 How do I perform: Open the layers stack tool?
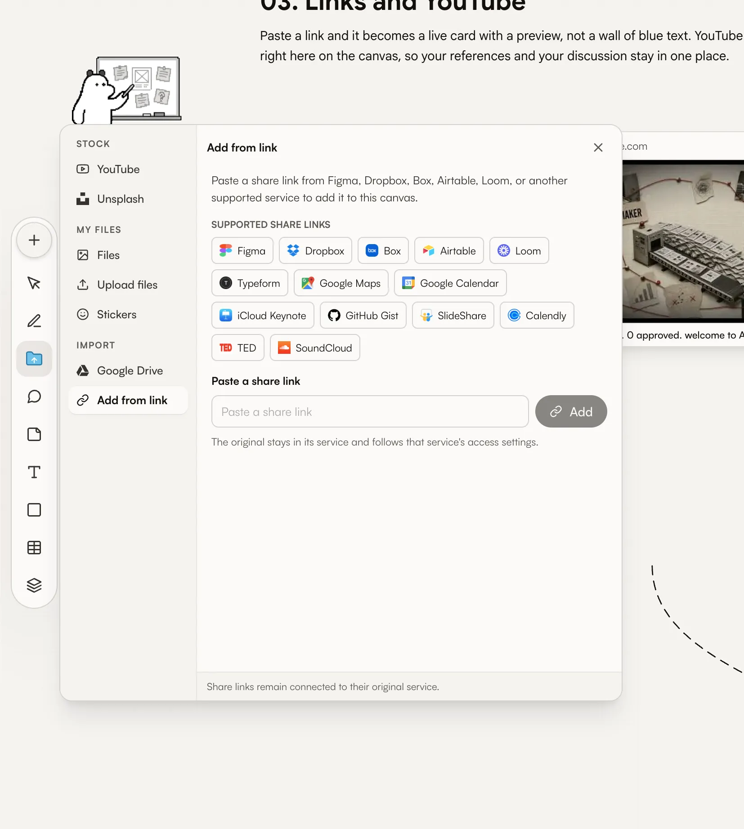tap(34, 585)
